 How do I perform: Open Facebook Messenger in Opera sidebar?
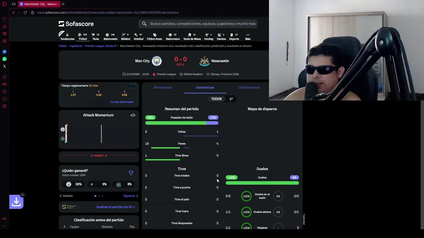(5, 52)
